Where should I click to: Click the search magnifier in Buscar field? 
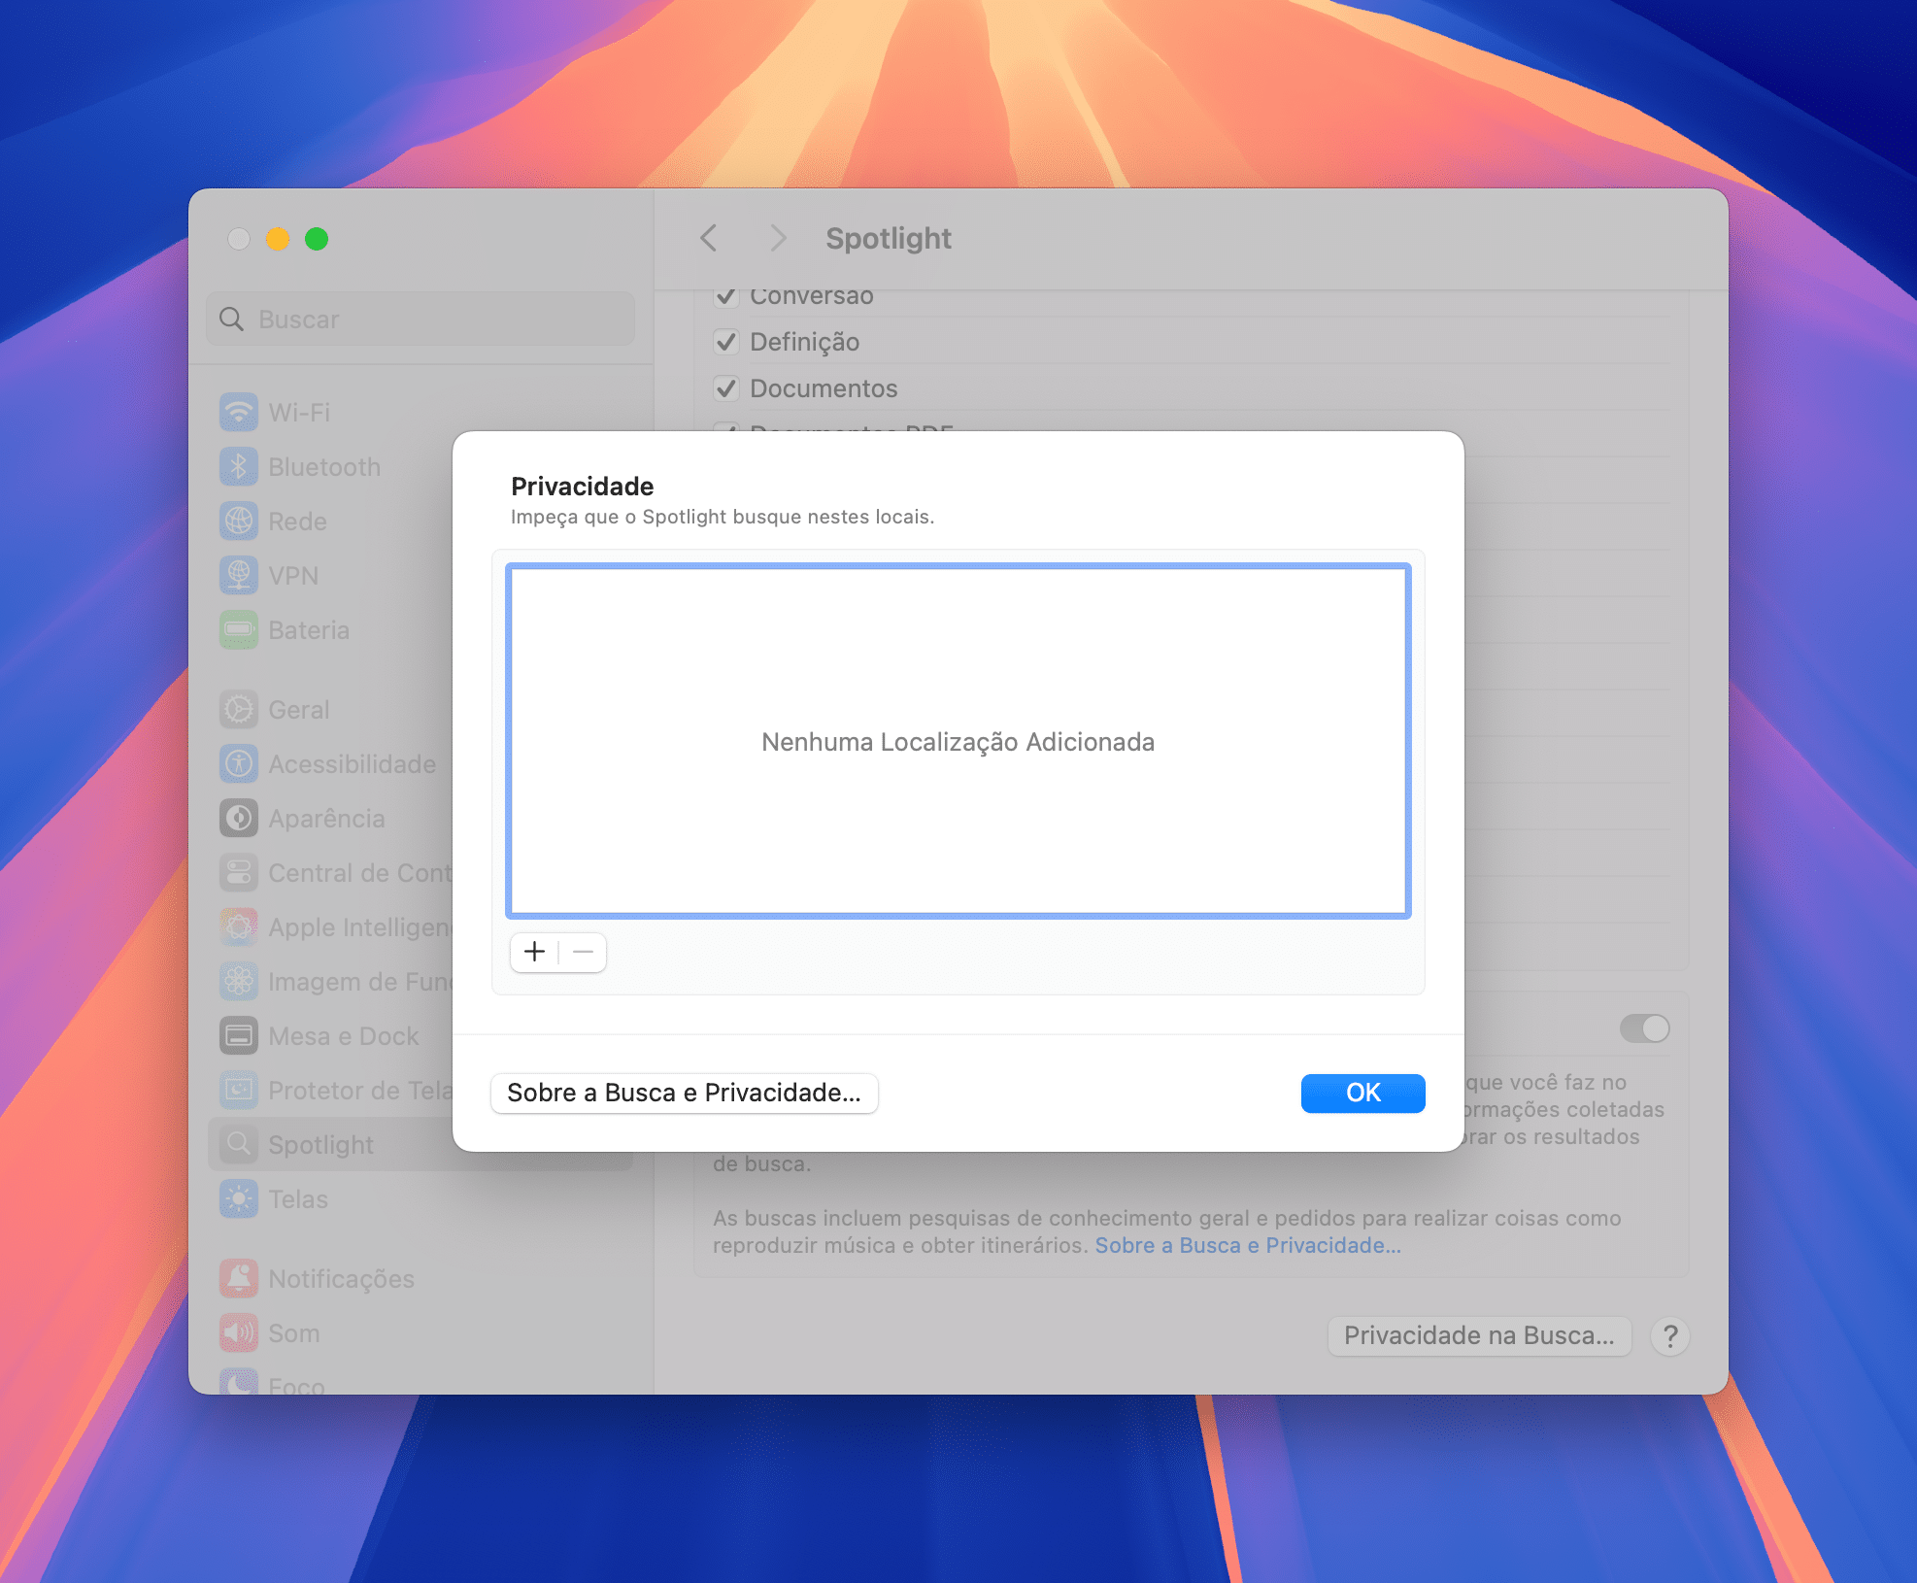pyautogui.click(x=231, y=319)
